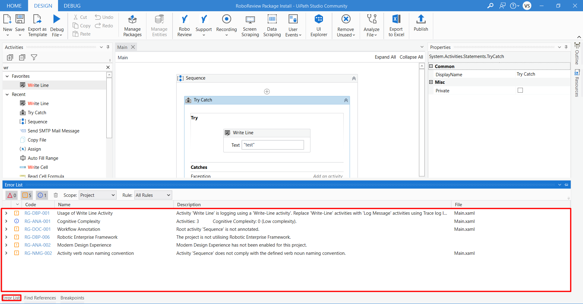The image size is (583, 304).
Task: Open the Find References tab
Action: [x=40, y=298]
